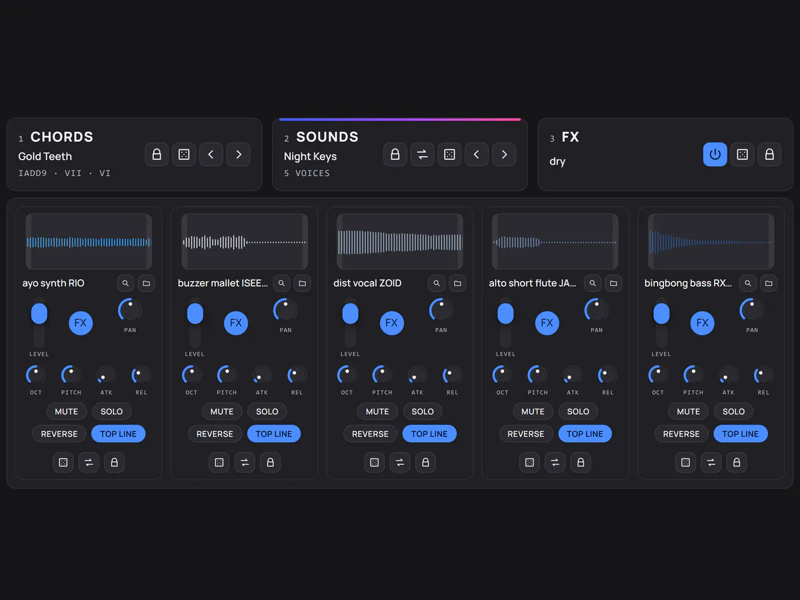The width and height of the screenshot is (800, 600).
Task: Toggle FX on dist vocal ZOID
Action: pos(391,323)
